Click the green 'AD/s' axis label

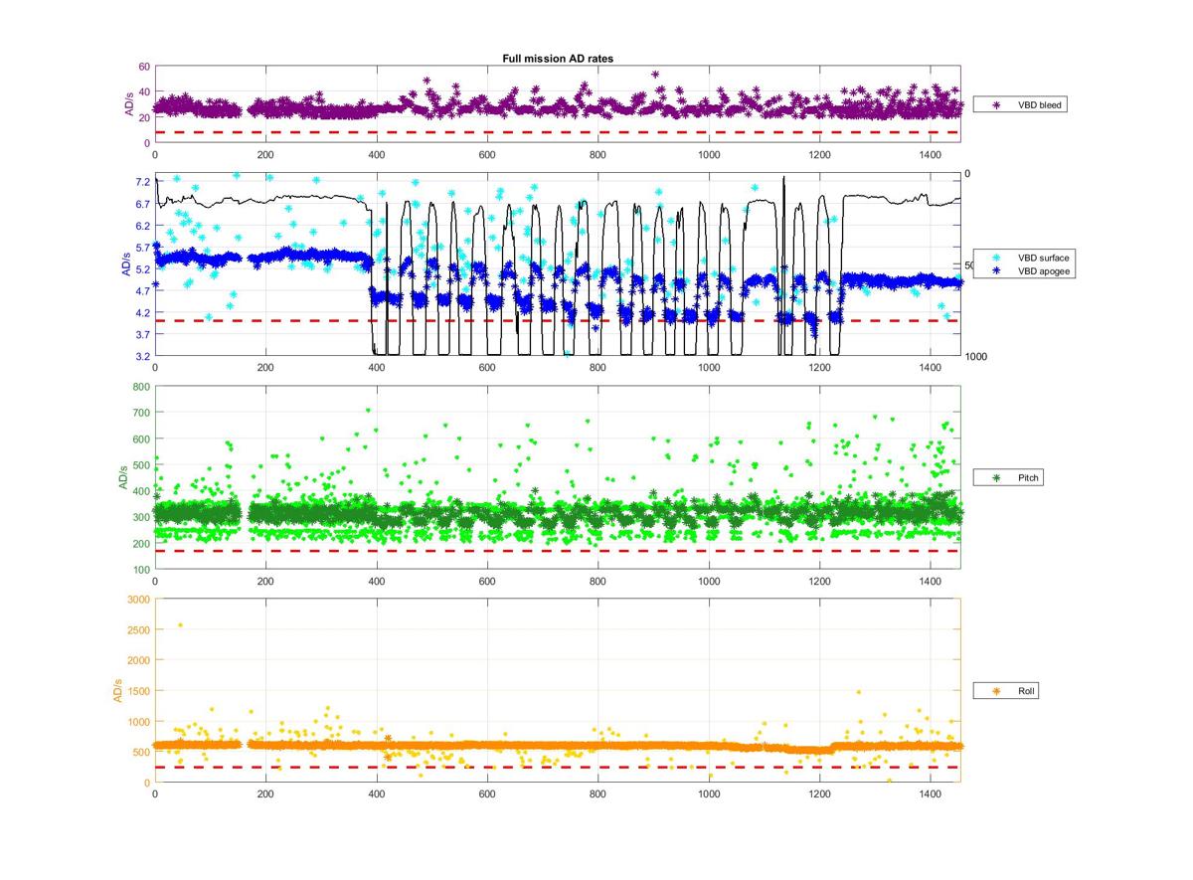point(124,477)
